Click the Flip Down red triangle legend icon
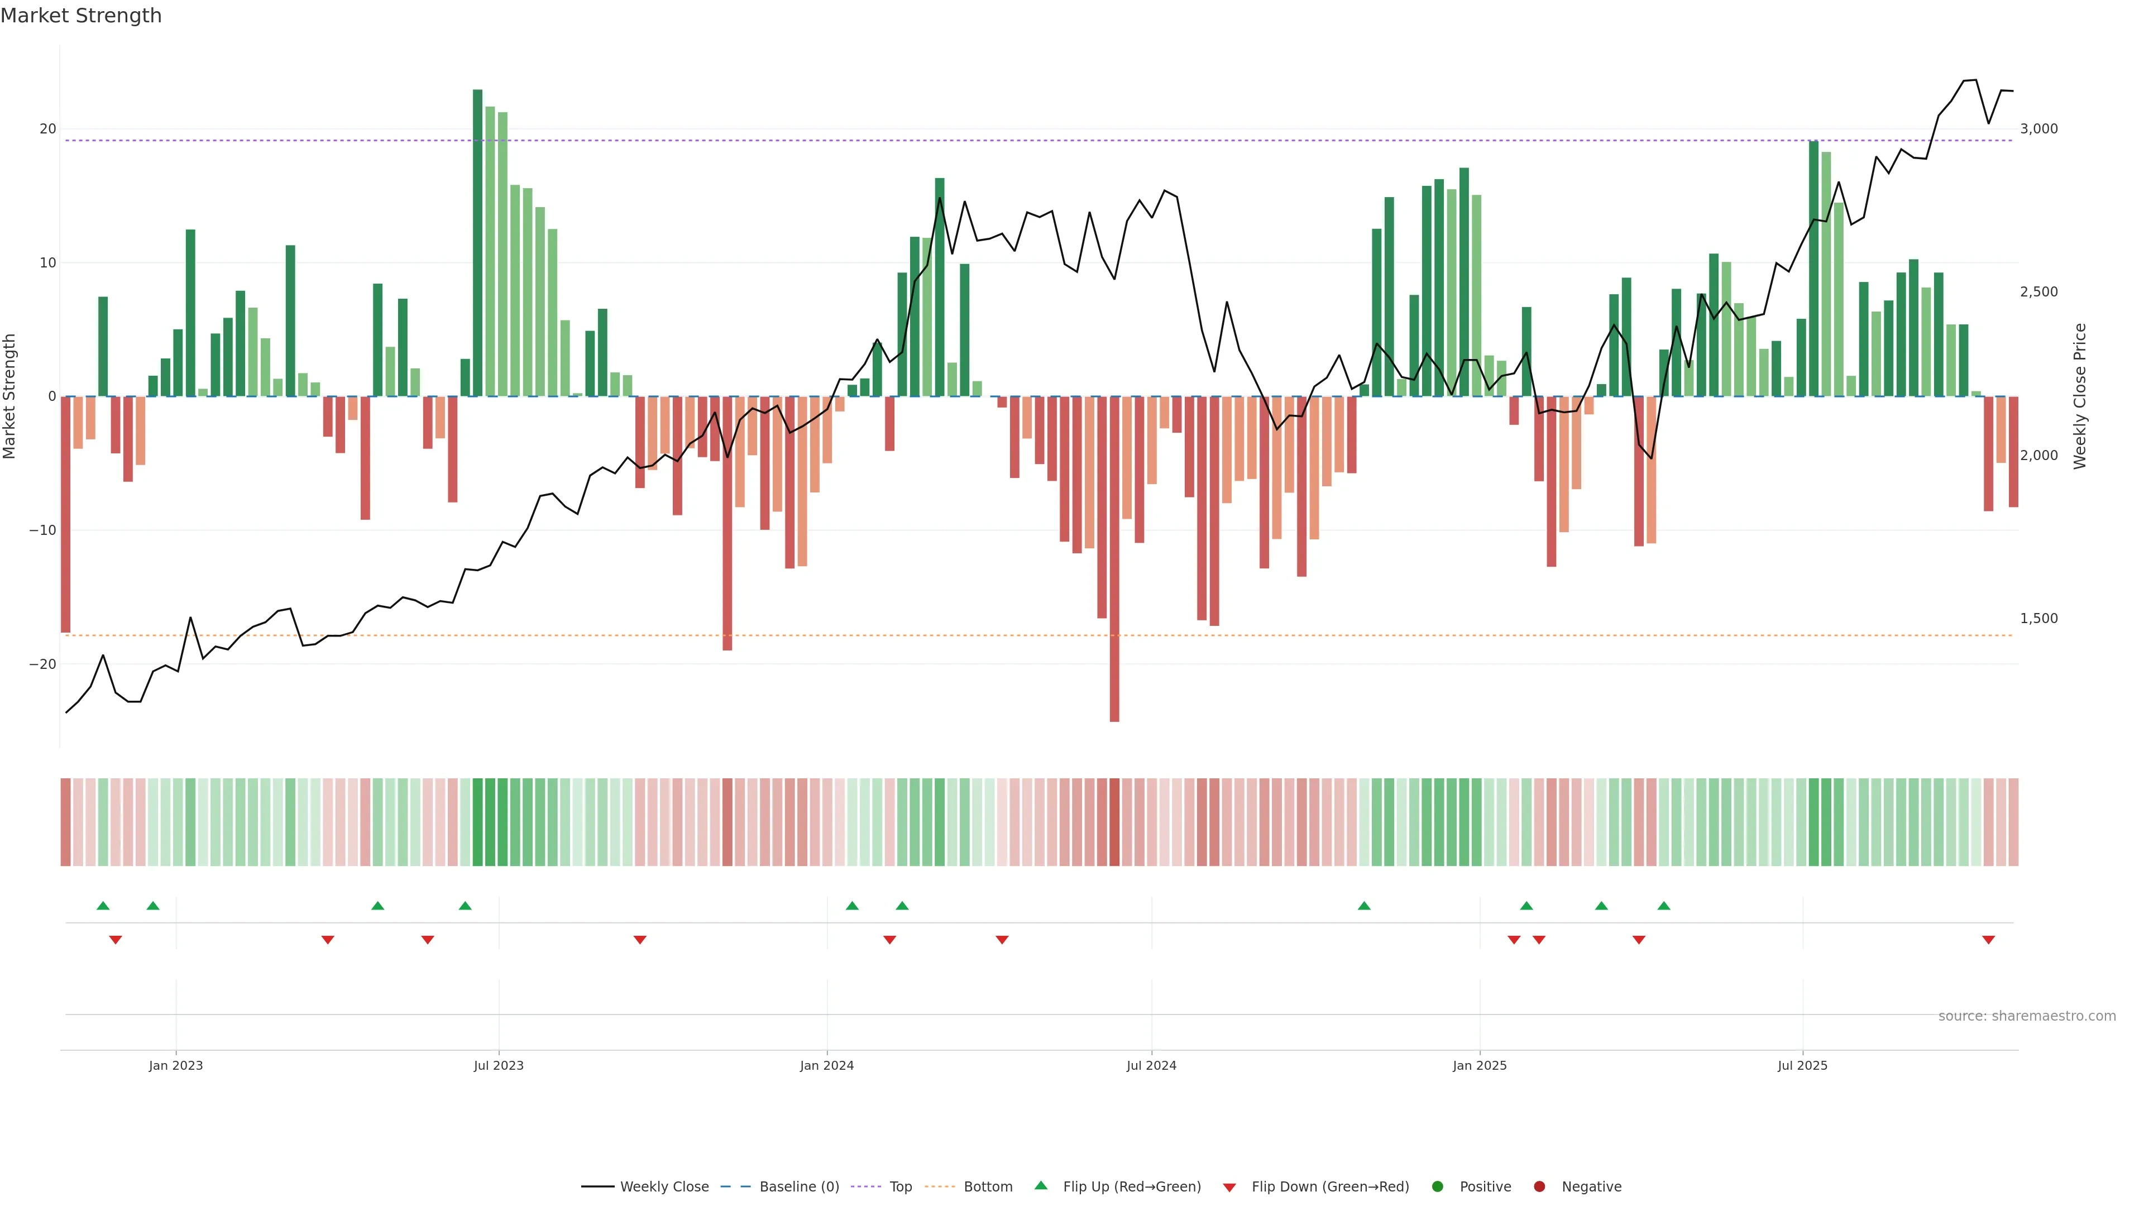This screenshot has height=1206, width=2144. click(1229, 1188)
